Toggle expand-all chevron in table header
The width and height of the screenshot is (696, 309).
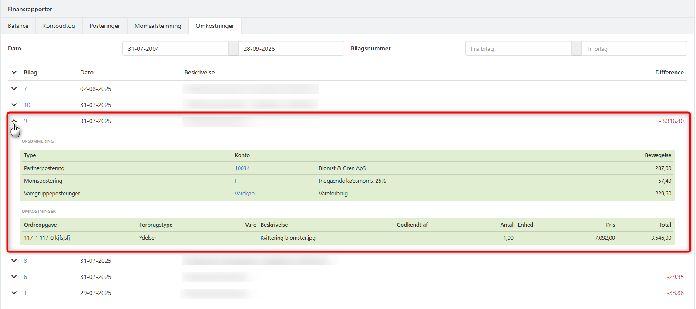[14, 72]
